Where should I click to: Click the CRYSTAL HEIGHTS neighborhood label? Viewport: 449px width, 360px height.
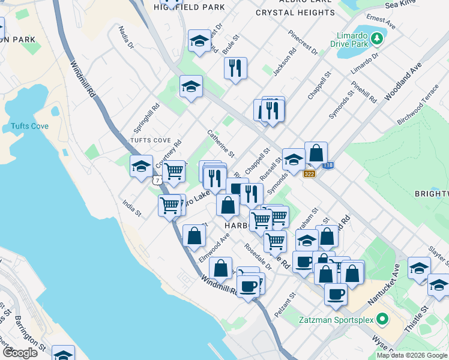[x=295, y=13]
